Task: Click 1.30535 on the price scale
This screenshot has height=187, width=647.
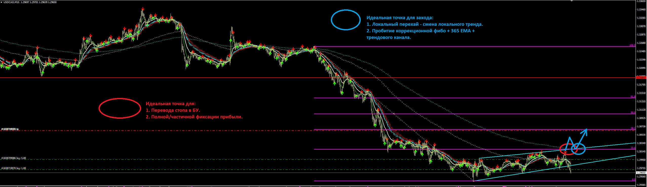Action: pos(641,135)
